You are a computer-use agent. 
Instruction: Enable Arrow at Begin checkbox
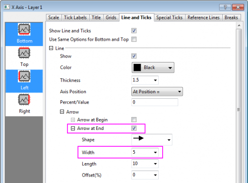coord(134,120)
